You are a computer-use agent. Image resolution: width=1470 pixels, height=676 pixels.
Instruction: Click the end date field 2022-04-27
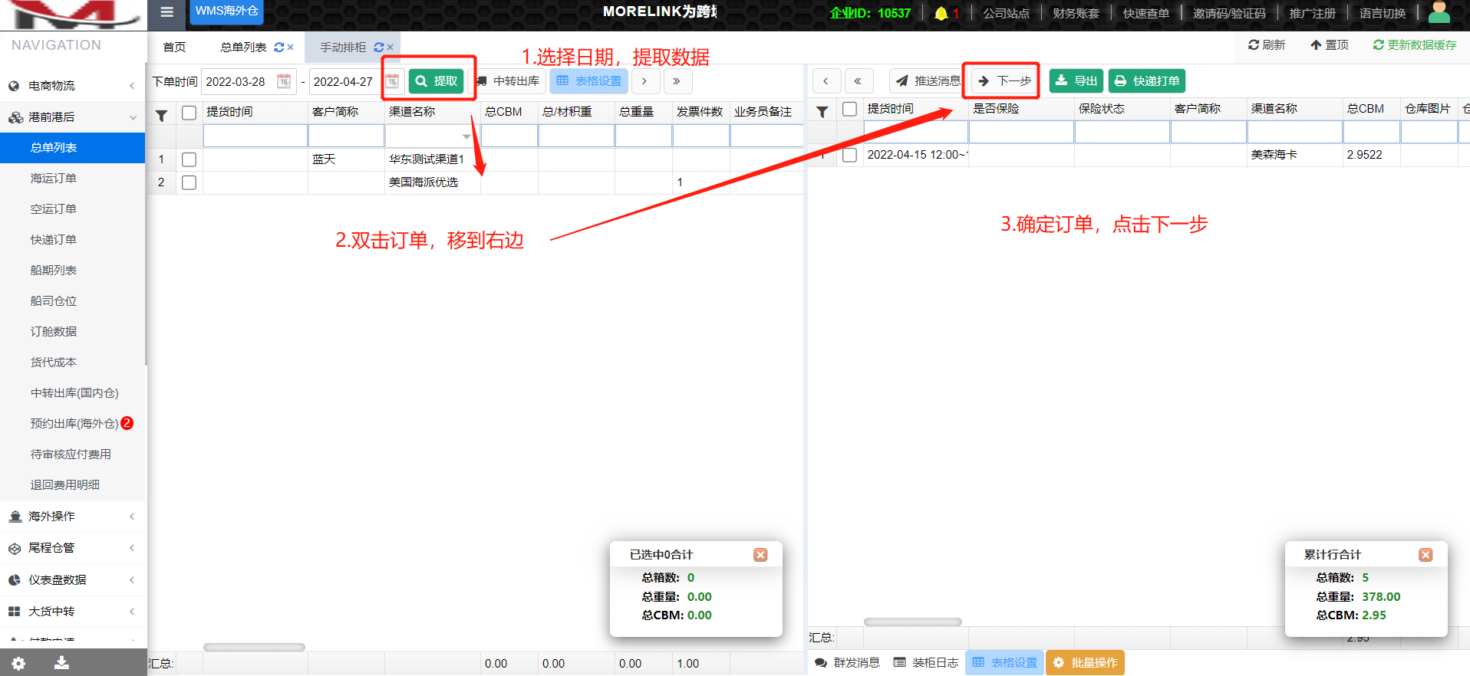pos(347,81)
